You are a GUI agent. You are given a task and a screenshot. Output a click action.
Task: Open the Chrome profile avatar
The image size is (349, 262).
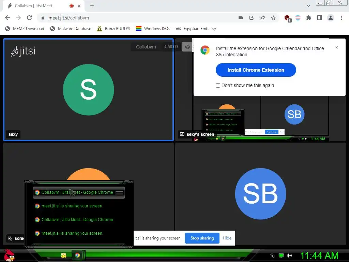point(331,18)
